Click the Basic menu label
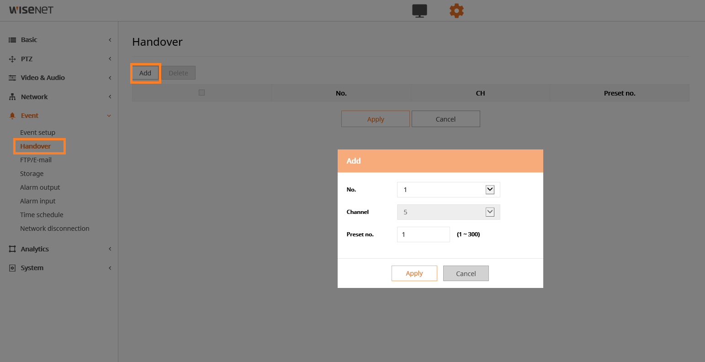The width and height of the screenshot is (705, 362). pos(29,40)
